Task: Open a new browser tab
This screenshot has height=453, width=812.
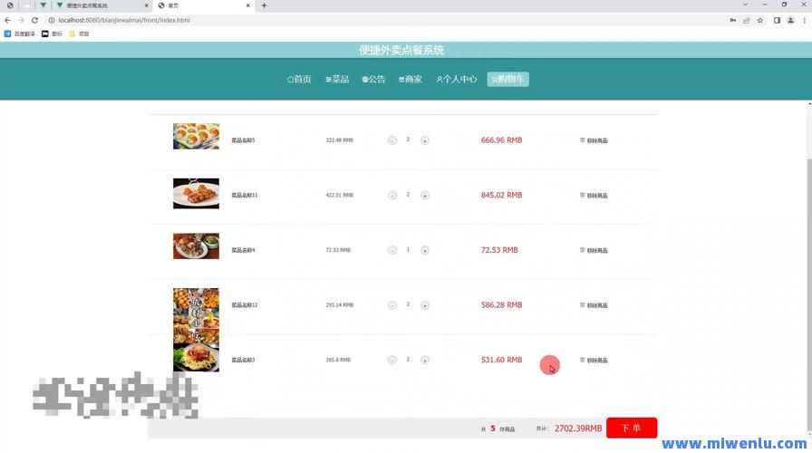Action: click(265, 5)
